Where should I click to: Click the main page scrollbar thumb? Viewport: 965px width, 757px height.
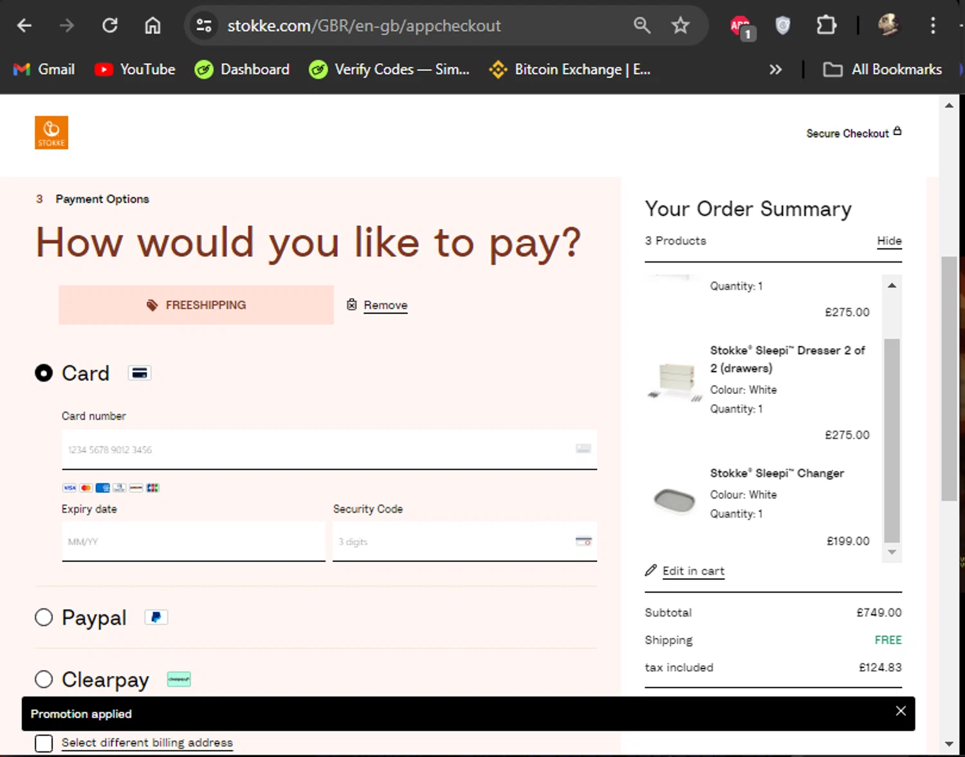tap(949, 378)
